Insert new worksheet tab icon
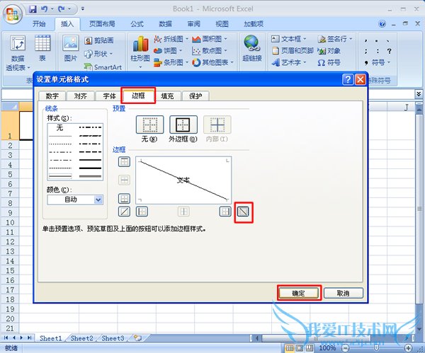The height and width of the screenshot is (353, 425). 137,338
